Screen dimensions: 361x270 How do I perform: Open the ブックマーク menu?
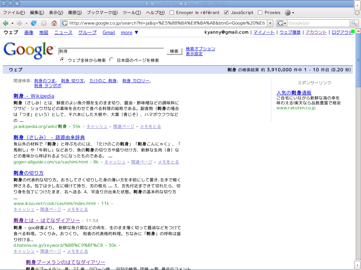pos(102,13)
